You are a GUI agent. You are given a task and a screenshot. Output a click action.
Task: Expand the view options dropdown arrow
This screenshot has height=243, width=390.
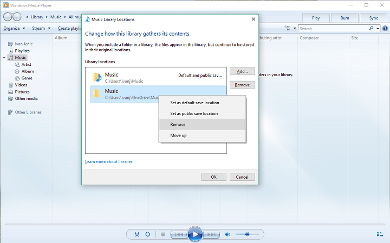pos(295,28)
